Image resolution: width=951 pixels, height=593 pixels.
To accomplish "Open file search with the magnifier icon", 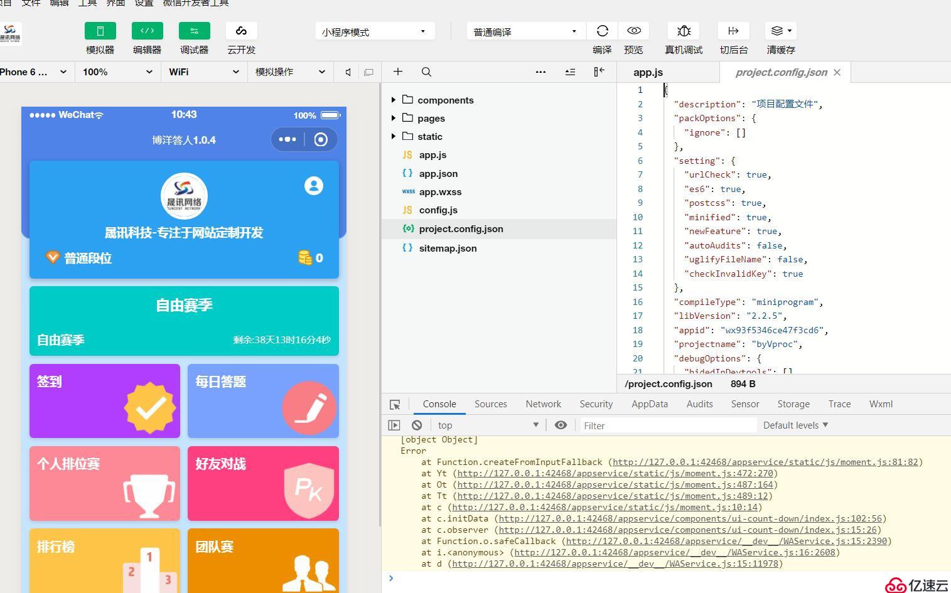I will tap(426, 72).
